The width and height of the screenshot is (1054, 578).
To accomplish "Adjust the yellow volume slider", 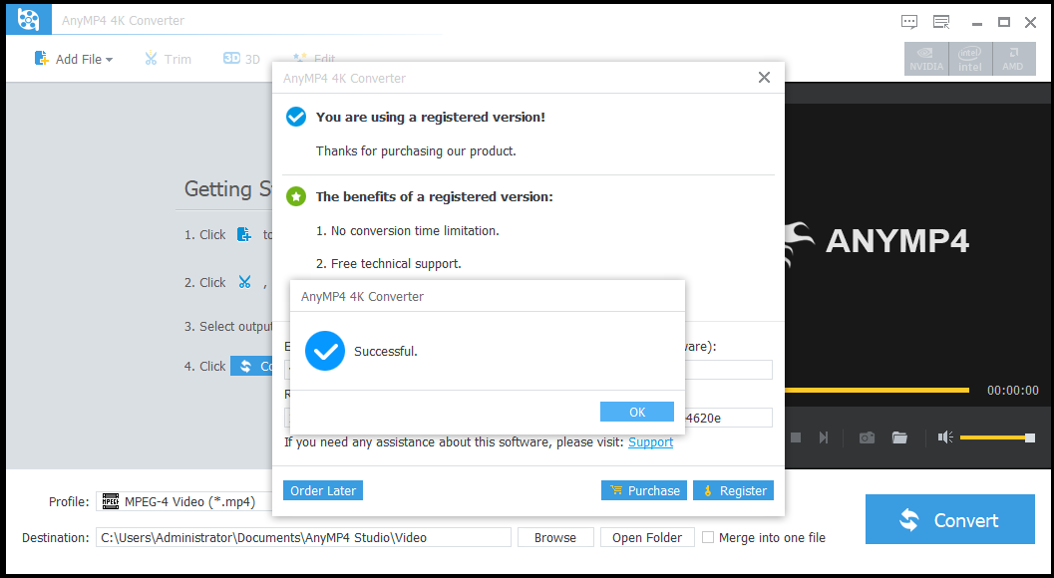I will point(997,437).
